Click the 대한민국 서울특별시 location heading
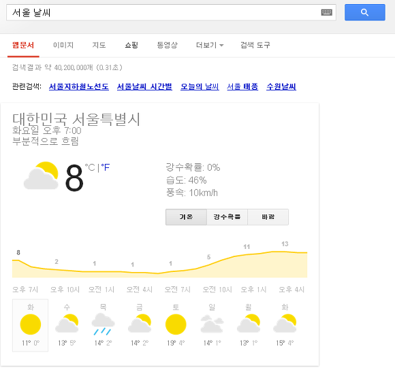395x372 pixels. click(x=76, y=119)
